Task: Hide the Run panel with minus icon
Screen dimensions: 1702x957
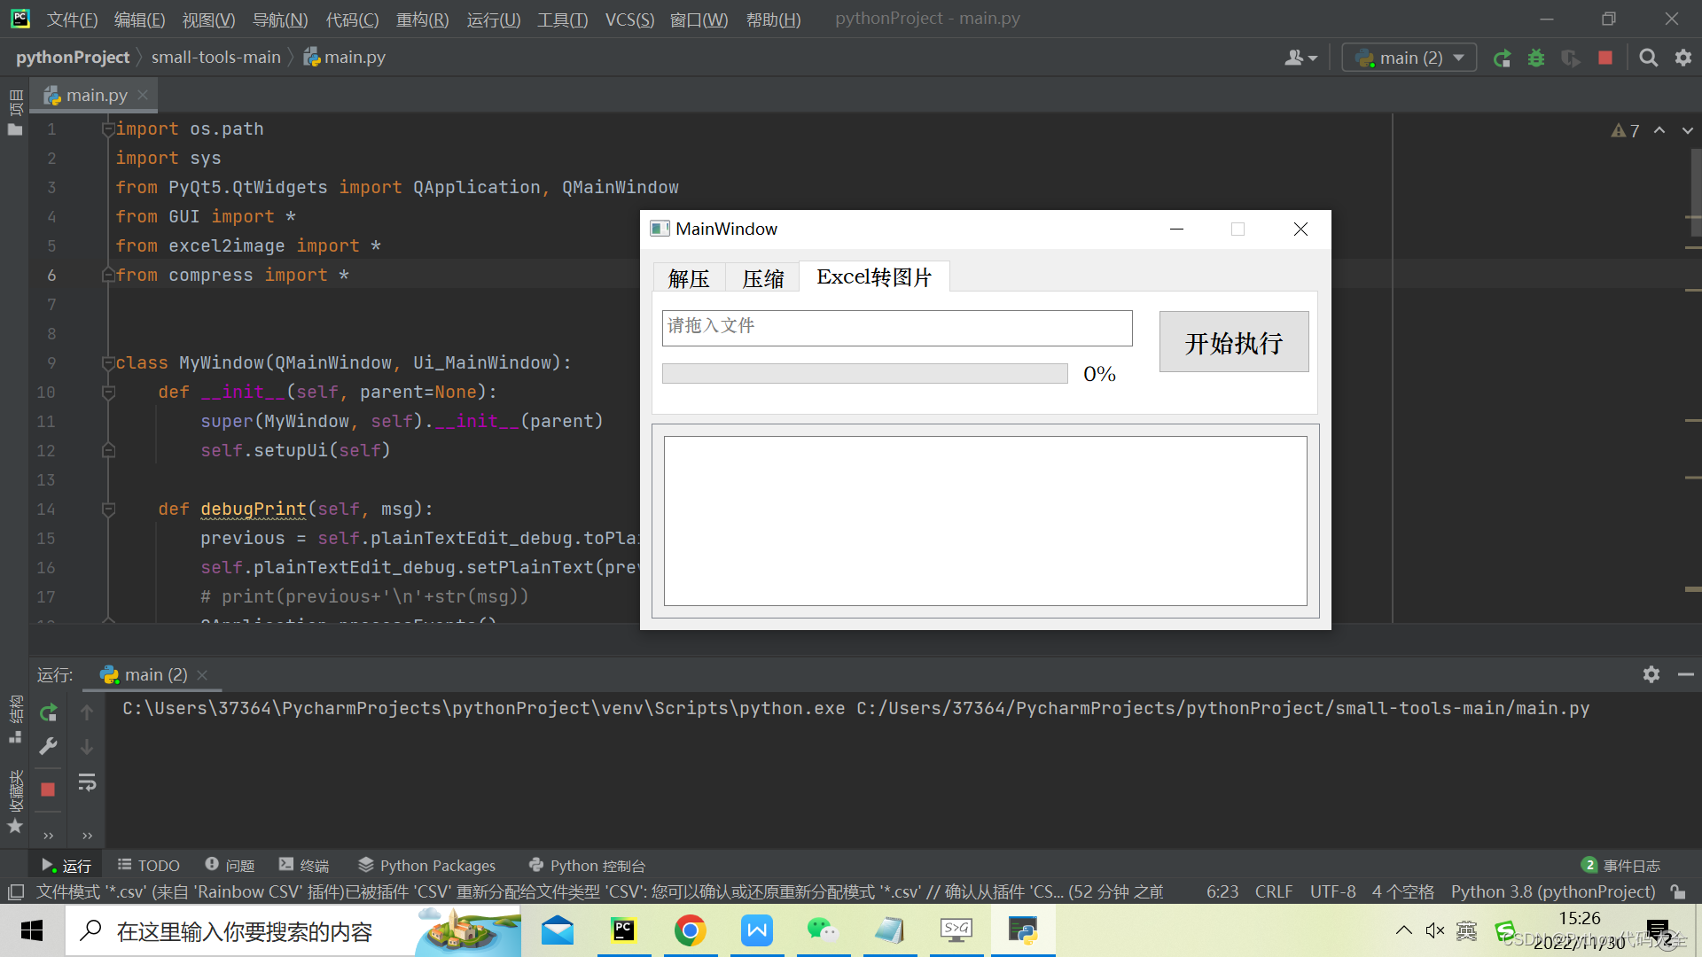Action: pos(1685,674)
